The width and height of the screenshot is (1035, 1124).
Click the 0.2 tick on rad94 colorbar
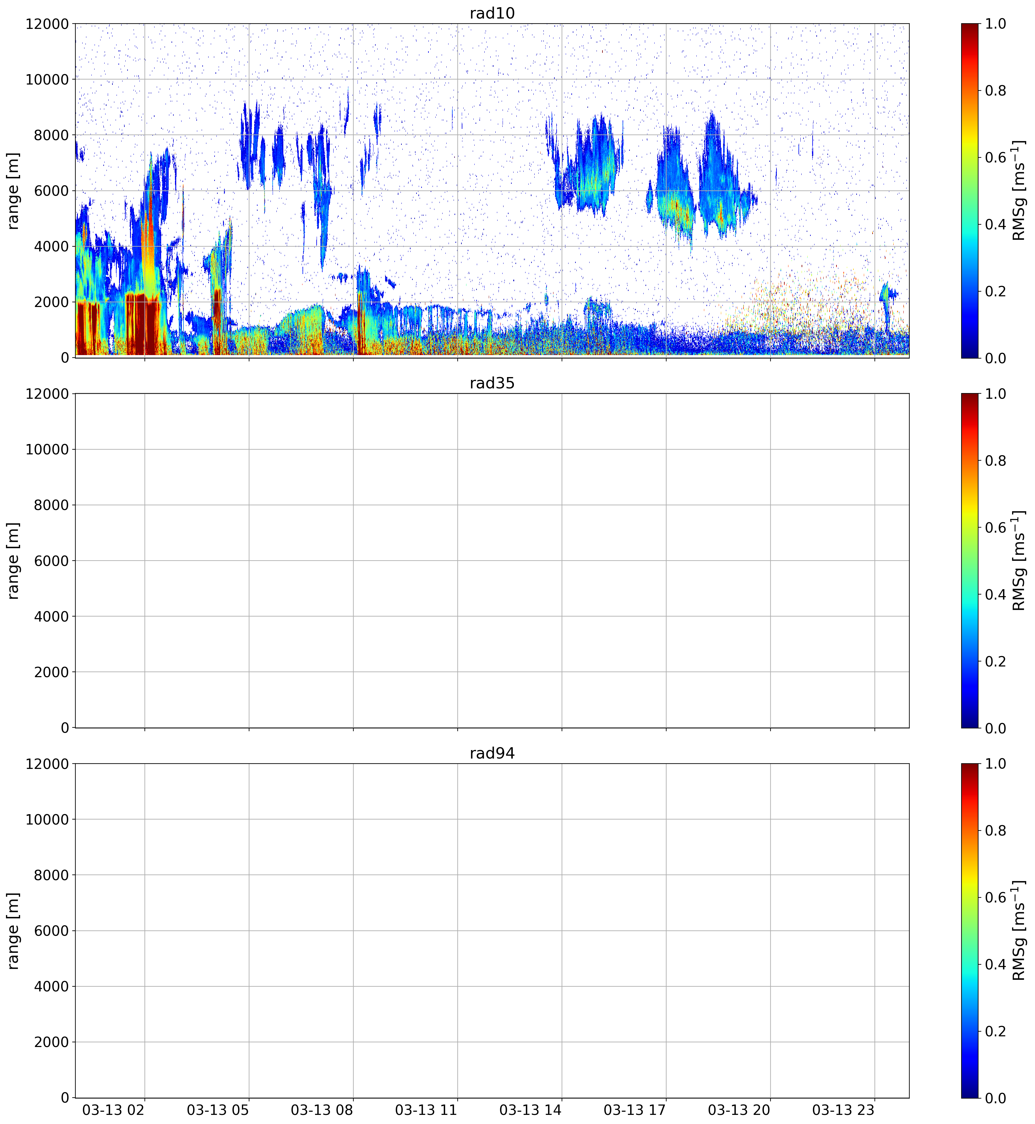coord(995,1032)
